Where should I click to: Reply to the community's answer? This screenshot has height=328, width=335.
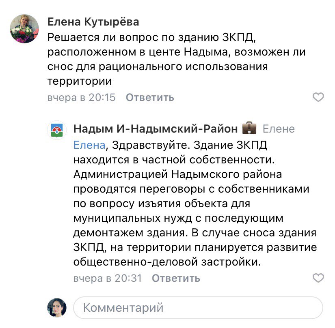click(x=176, y=279)
